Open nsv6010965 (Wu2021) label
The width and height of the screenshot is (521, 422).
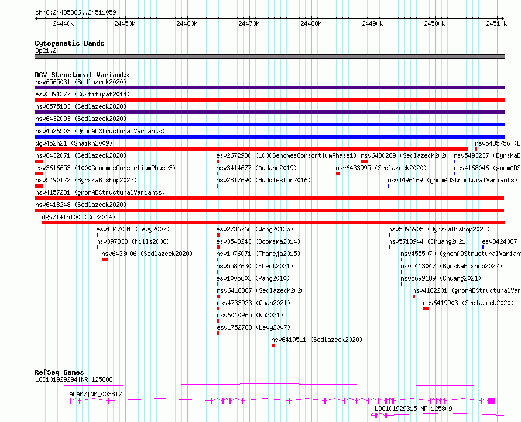tap(250, 315)
